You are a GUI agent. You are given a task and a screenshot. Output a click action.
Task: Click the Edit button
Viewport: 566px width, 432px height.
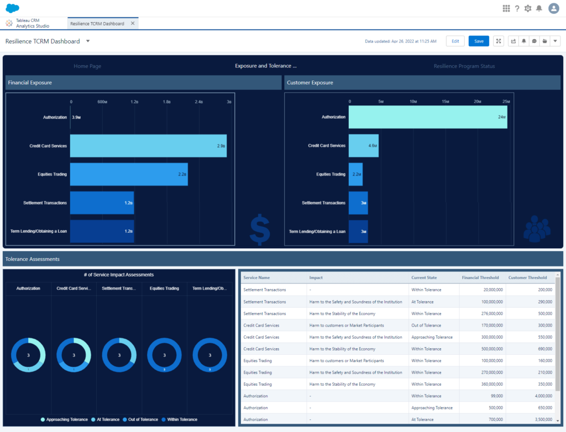click(455, 41)
